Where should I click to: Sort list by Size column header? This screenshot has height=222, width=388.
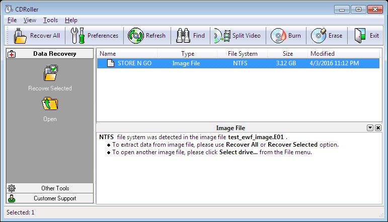tap(287, 54)
